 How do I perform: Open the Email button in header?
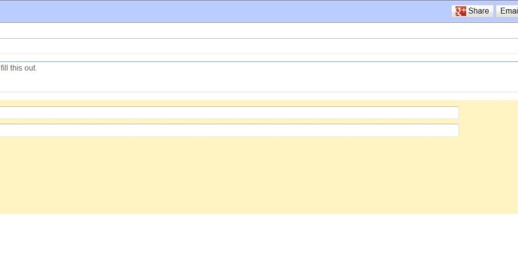[507, 11]
